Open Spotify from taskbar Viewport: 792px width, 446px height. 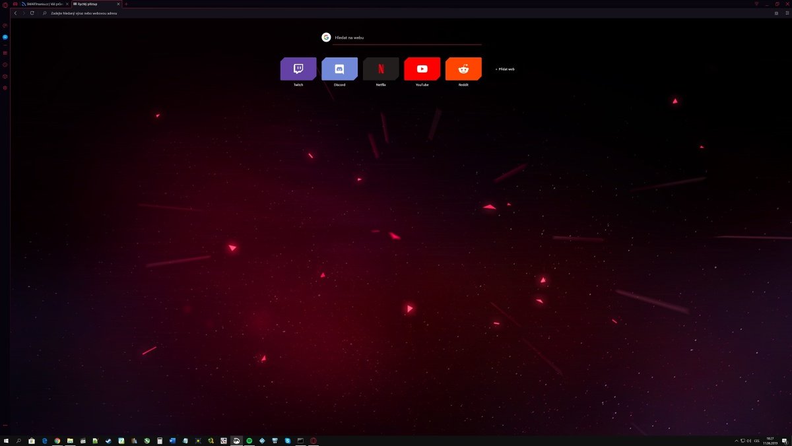click(x=249, y=440)
